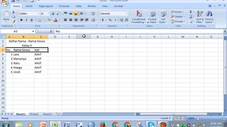The width and height of the screenshot is (227, 127).
Task: Switch to Sheet2 tab
Action: tap(34, 114)
